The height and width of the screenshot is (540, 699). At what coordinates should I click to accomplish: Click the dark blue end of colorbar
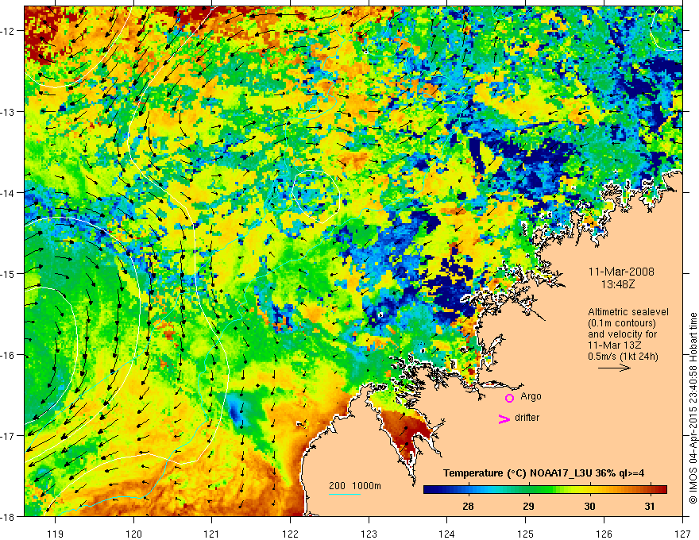pyautogui.click(x=428, y=489)
